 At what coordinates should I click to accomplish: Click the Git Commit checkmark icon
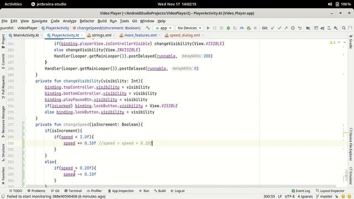(x=279, y=28)
